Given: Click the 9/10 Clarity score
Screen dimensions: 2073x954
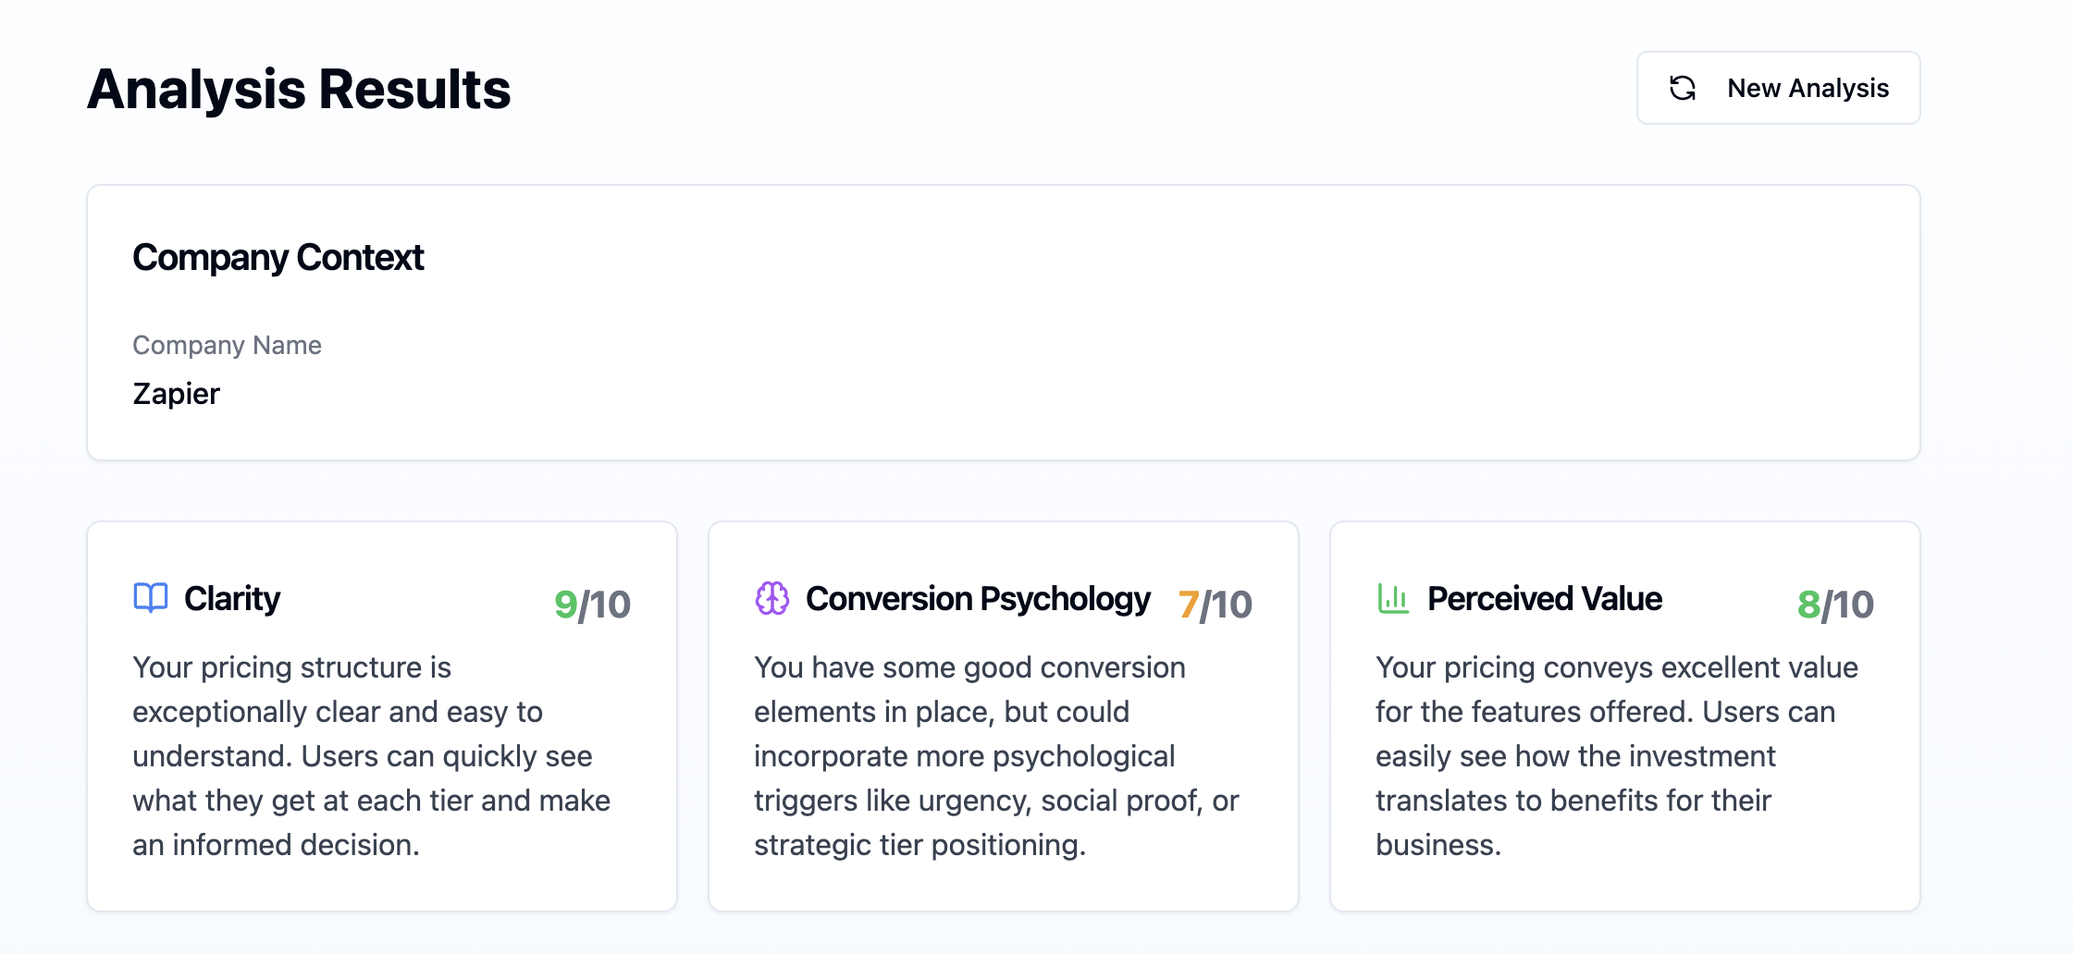Looking at the screenshot, I should tap(592, 605).
